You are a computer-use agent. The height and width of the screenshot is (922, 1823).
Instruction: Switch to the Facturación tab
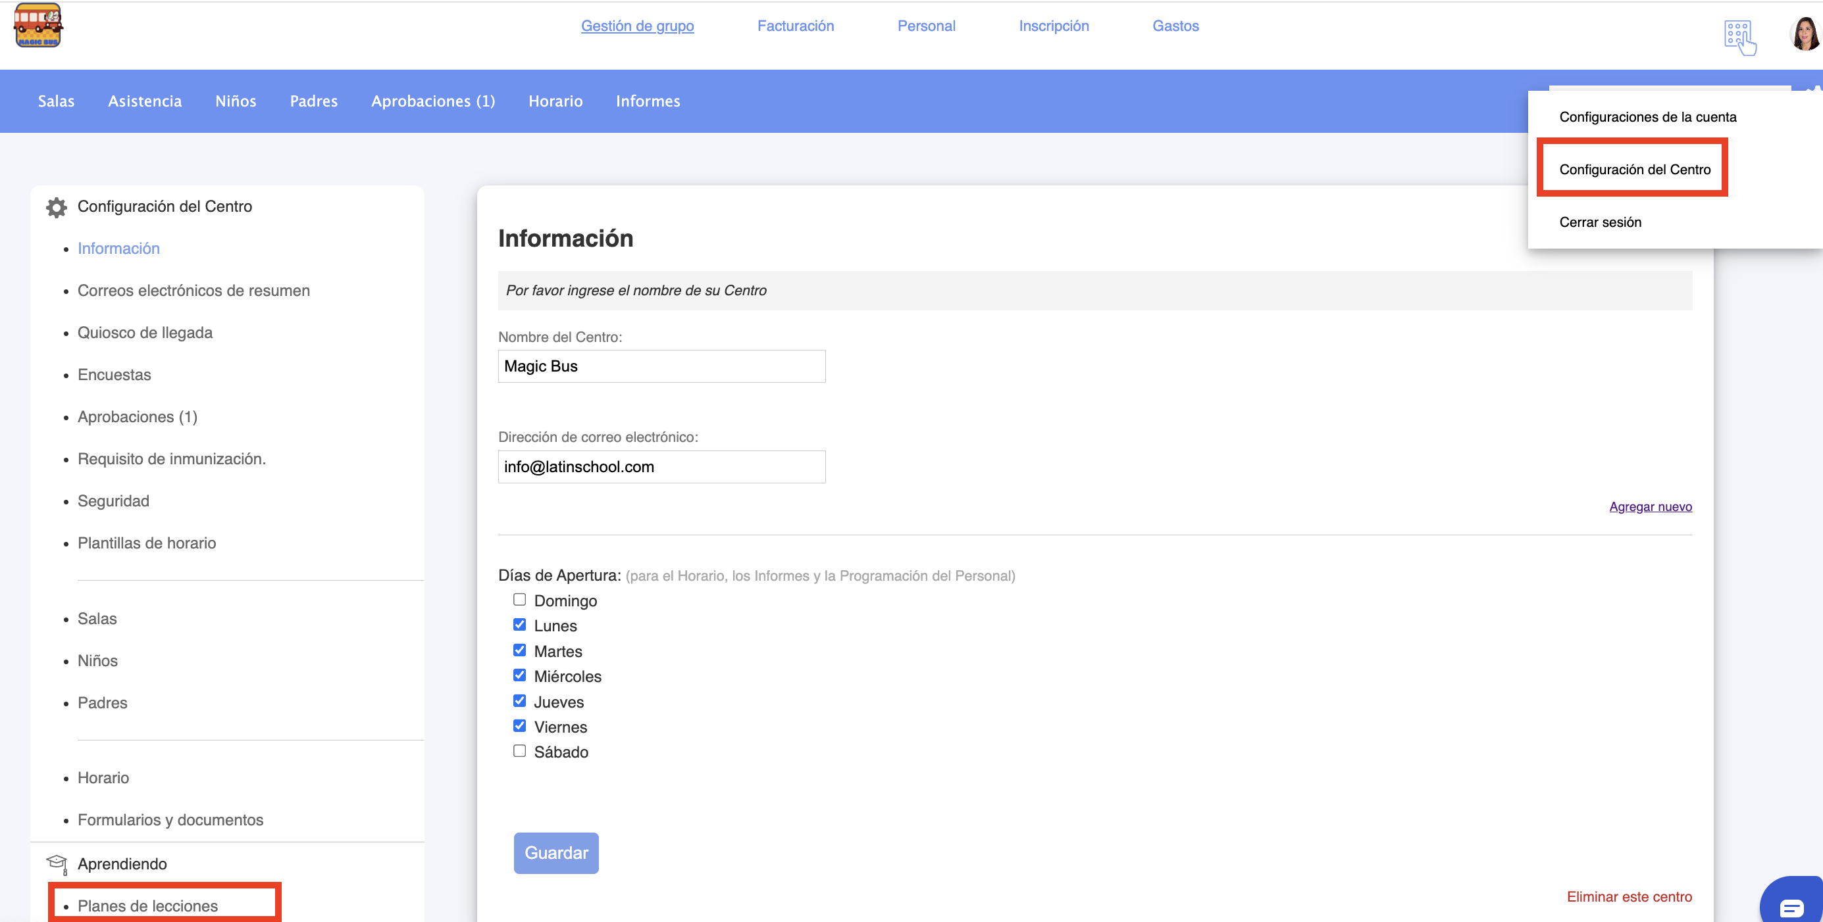796,26
